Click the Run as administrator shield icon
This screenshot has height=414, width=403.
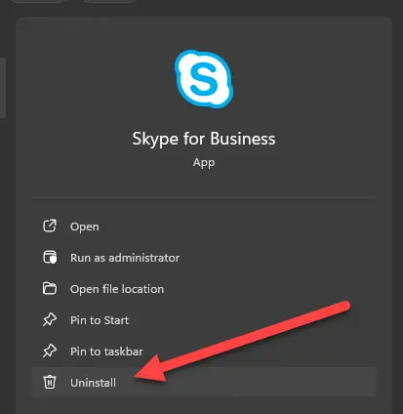[50, 257]
